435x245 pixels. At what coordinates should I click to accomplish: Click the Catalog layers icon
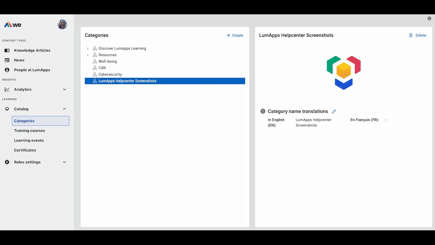[7, 109]
